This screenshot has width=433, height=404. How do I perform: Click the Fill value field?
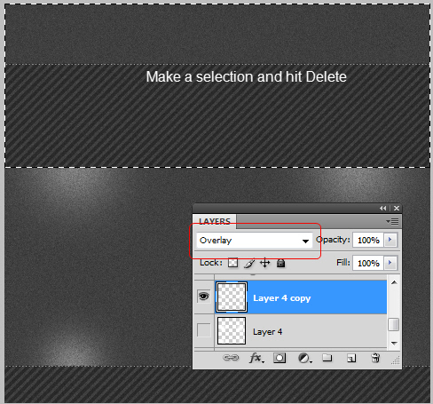(368, 263)
